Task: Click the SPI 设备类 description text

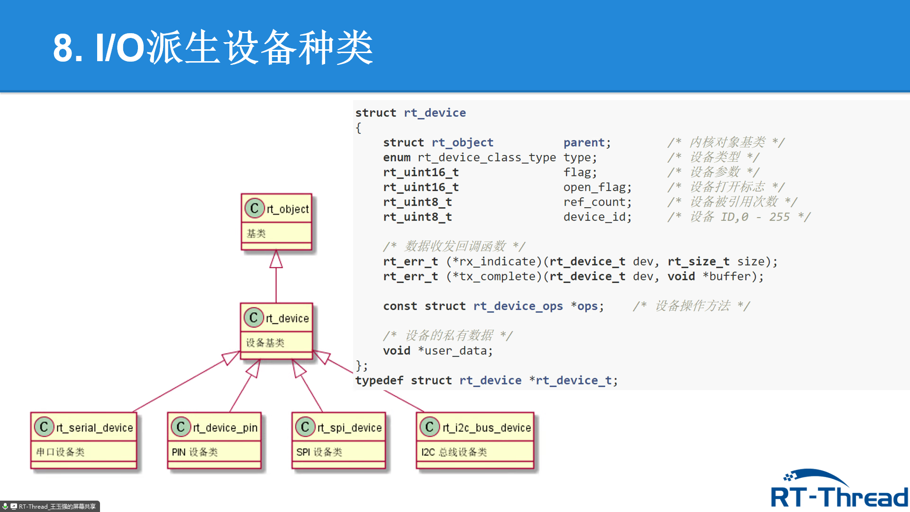Action: click(x=319, y=452)
